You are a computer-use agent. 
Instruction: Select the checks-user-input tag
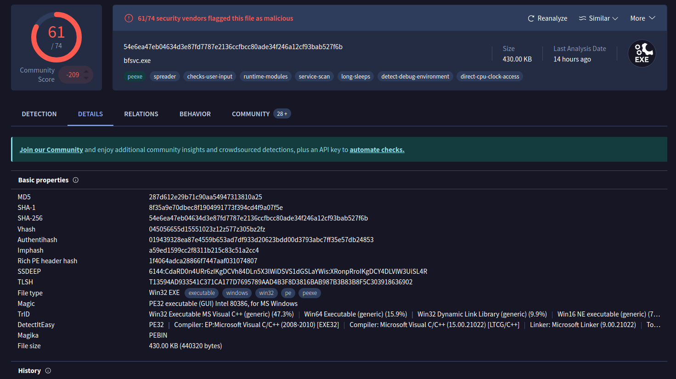[x=210, y=77]
